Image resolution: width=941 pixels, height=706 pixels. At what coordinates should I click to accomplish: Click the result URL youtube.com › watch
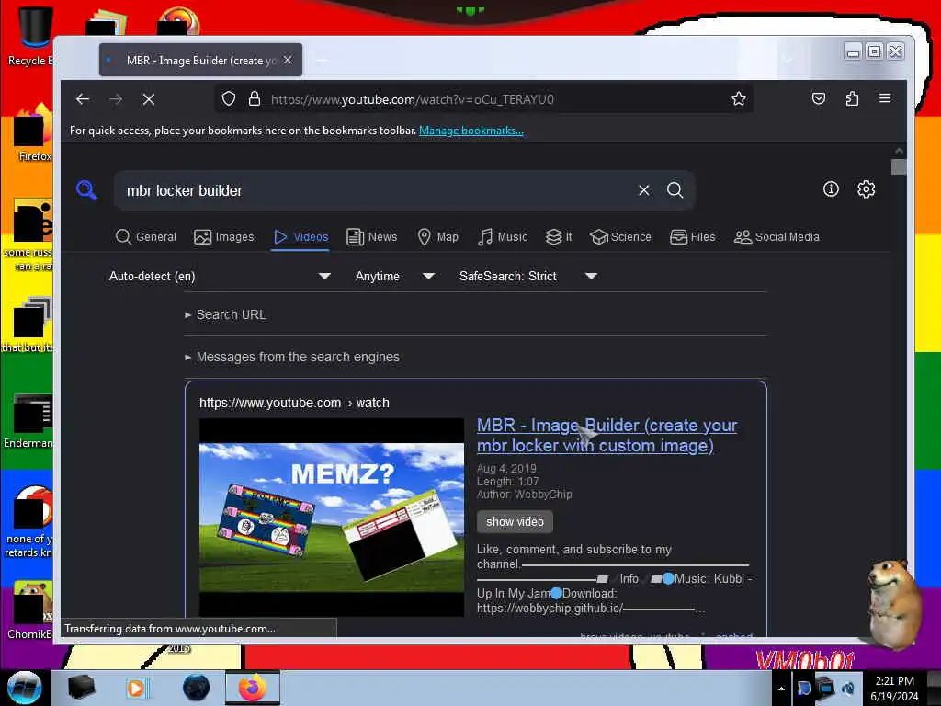click(x=294, y=403)
